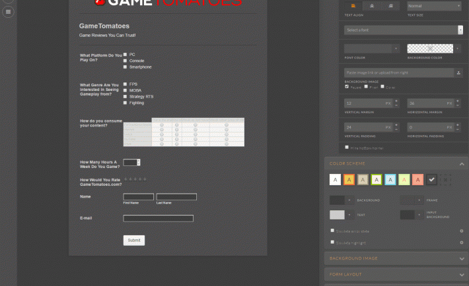
Task: Decrease the horizontal margin value
Action: pyautogui.click(x=457, y=105)
